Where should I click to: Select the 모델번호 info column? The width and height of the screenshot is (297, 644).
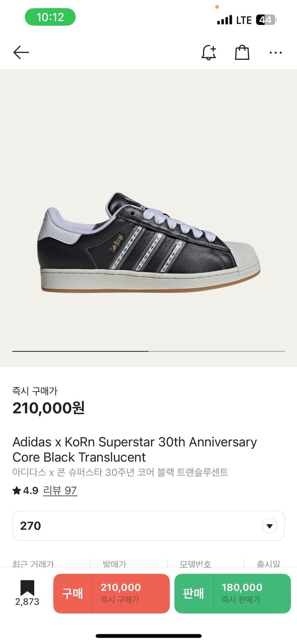click(195, 564)
